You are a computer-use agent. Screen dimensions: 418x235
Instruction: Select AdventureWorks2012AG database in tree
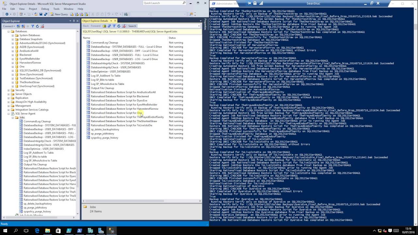click(42, 43)
